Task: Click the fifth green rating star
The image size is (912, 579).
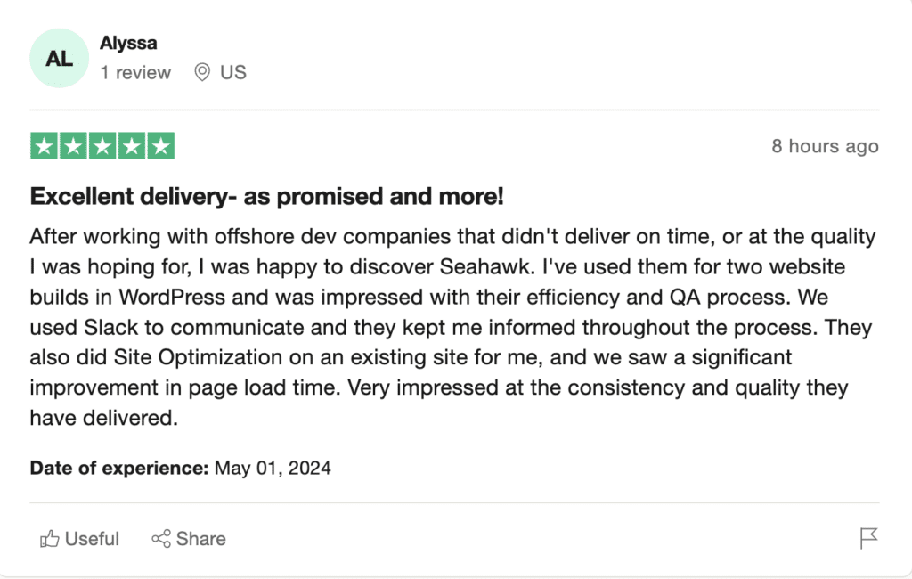Action: click(160, 146)
